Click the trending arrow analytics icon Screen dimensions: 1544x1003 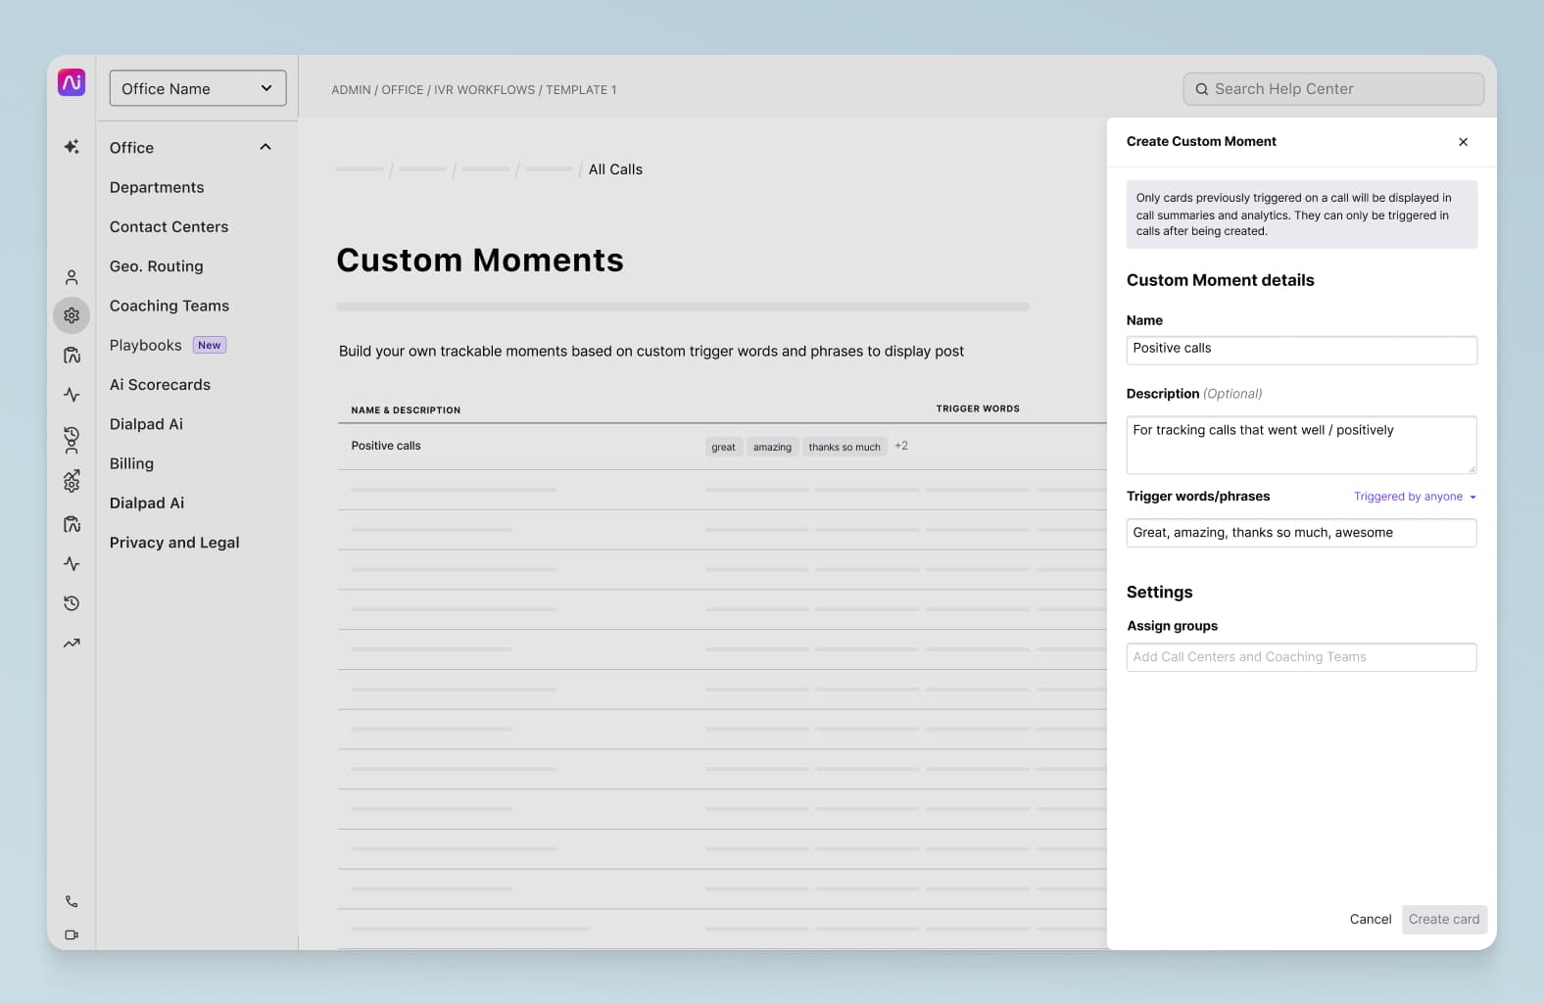click(72, 644)
